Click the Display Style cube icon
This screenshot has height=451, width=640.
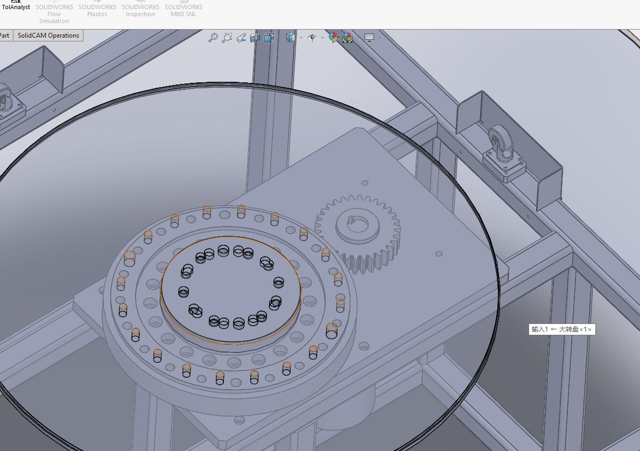tap(290, 38)
